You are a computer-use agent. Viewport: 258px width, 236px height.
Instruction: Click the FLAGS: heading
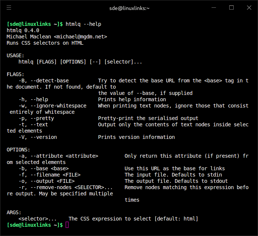click(15, 74)
